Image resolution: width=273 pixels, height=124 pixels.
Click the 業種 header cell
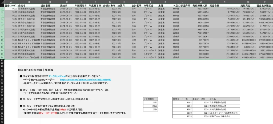(x=165, y=5)
